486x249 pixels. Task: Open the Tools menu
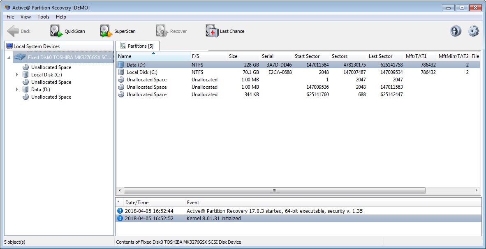44,17
